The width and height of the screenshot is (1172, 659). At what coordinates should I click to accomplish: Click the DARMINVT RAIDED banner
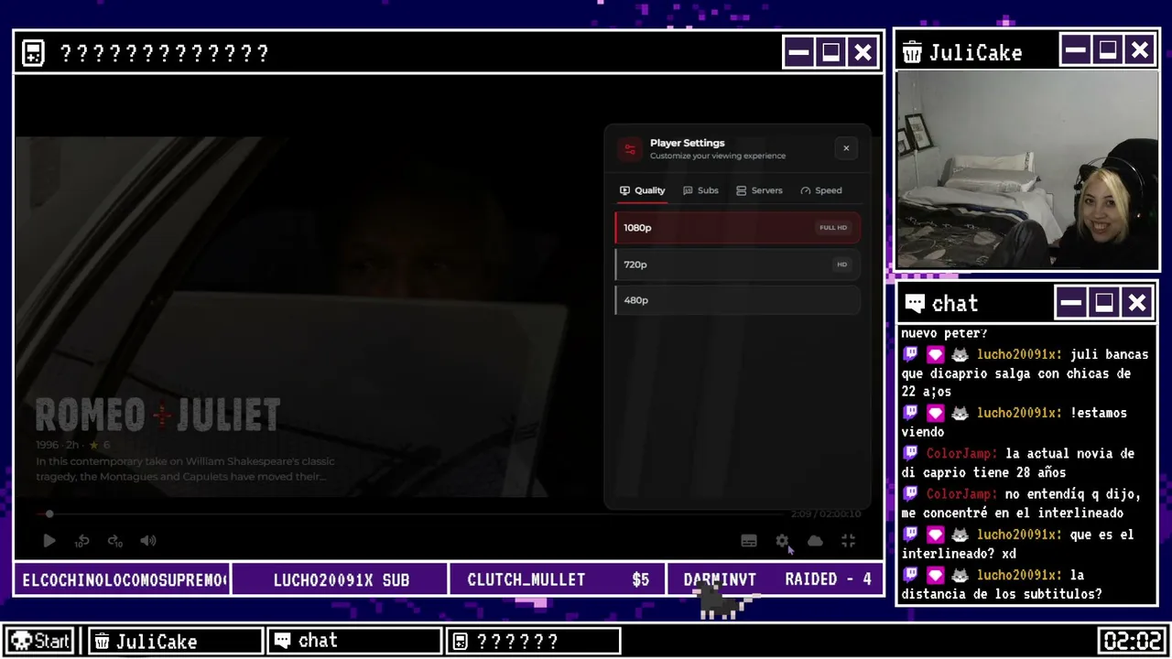[775, 579]
